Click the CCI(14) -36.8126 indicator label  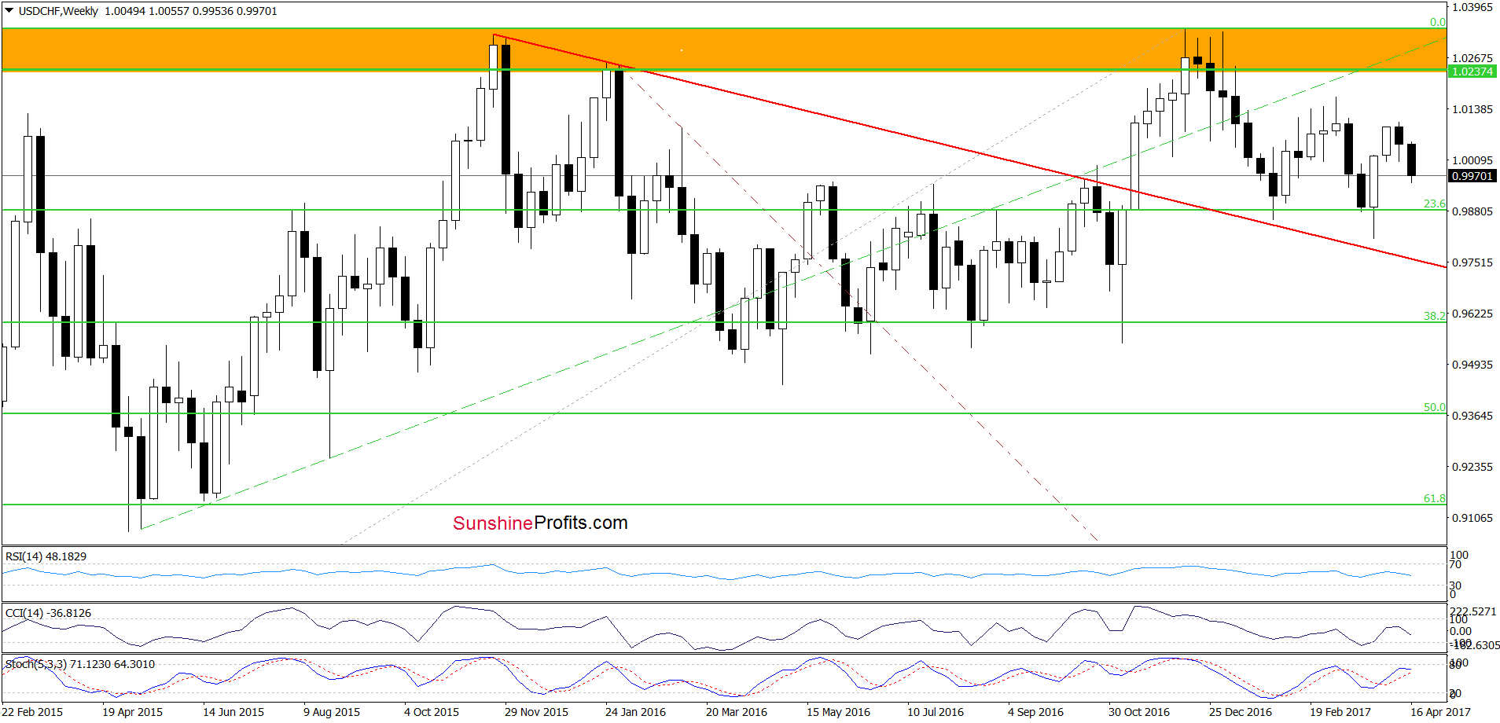coord(49,613)
